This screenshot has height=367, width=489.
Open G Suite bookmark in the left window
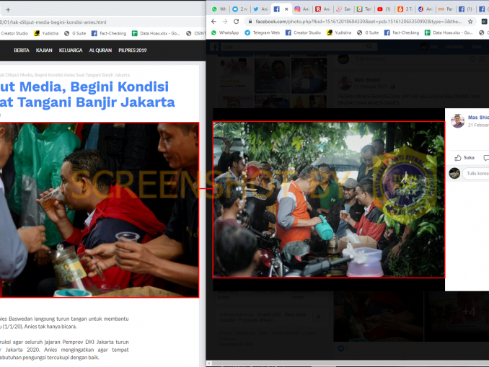point(75,33)
